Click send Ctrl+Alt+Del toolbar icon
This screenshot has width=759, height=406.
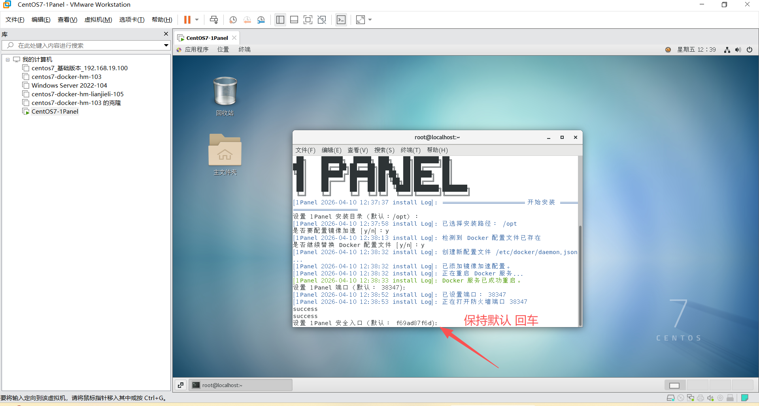tap(214, 20)
